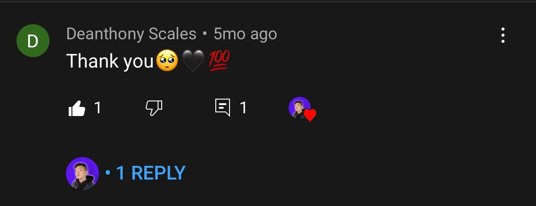This screenshot has height=206, width=536.
Task: Click the reply count number 1
Action: click(x=243, y=108)
